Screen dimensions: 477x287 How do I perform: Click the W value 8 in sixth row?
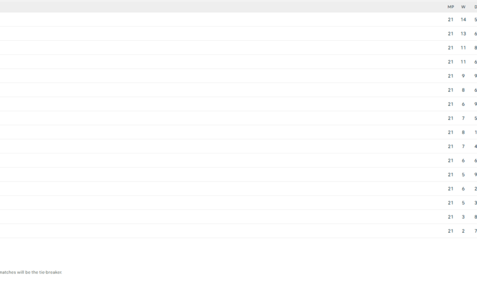pos(463,90)
